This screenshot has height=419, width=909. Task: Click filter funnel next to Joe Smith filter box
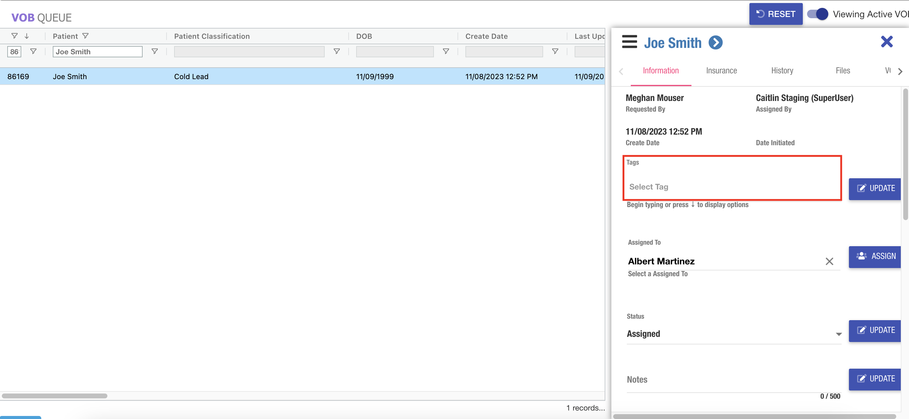click(154, 52)
